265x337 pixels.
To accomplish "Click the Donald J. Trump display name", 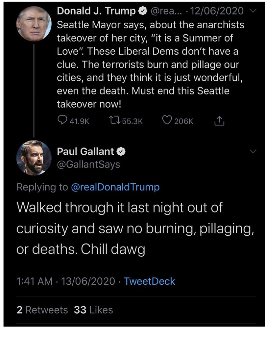I will tap(96, 11).
